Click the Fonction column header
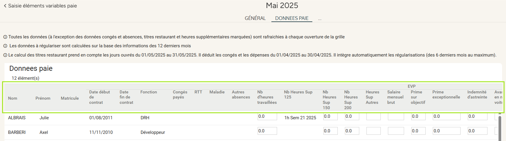 [x=149, y=92]
